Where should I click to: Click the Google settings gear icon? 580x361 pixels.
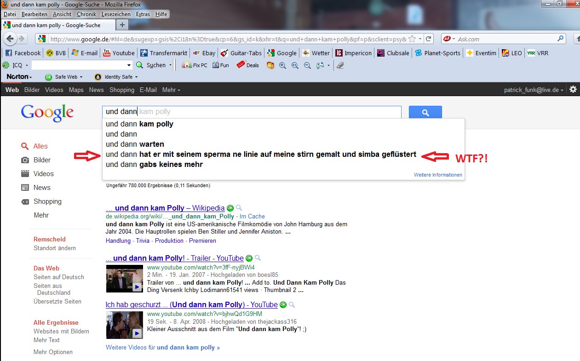[x=573, y=90]
